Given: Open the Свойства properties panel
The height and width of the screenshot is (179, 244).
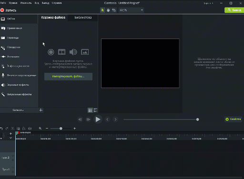Looking at the screenshot, I should (233, 119).
